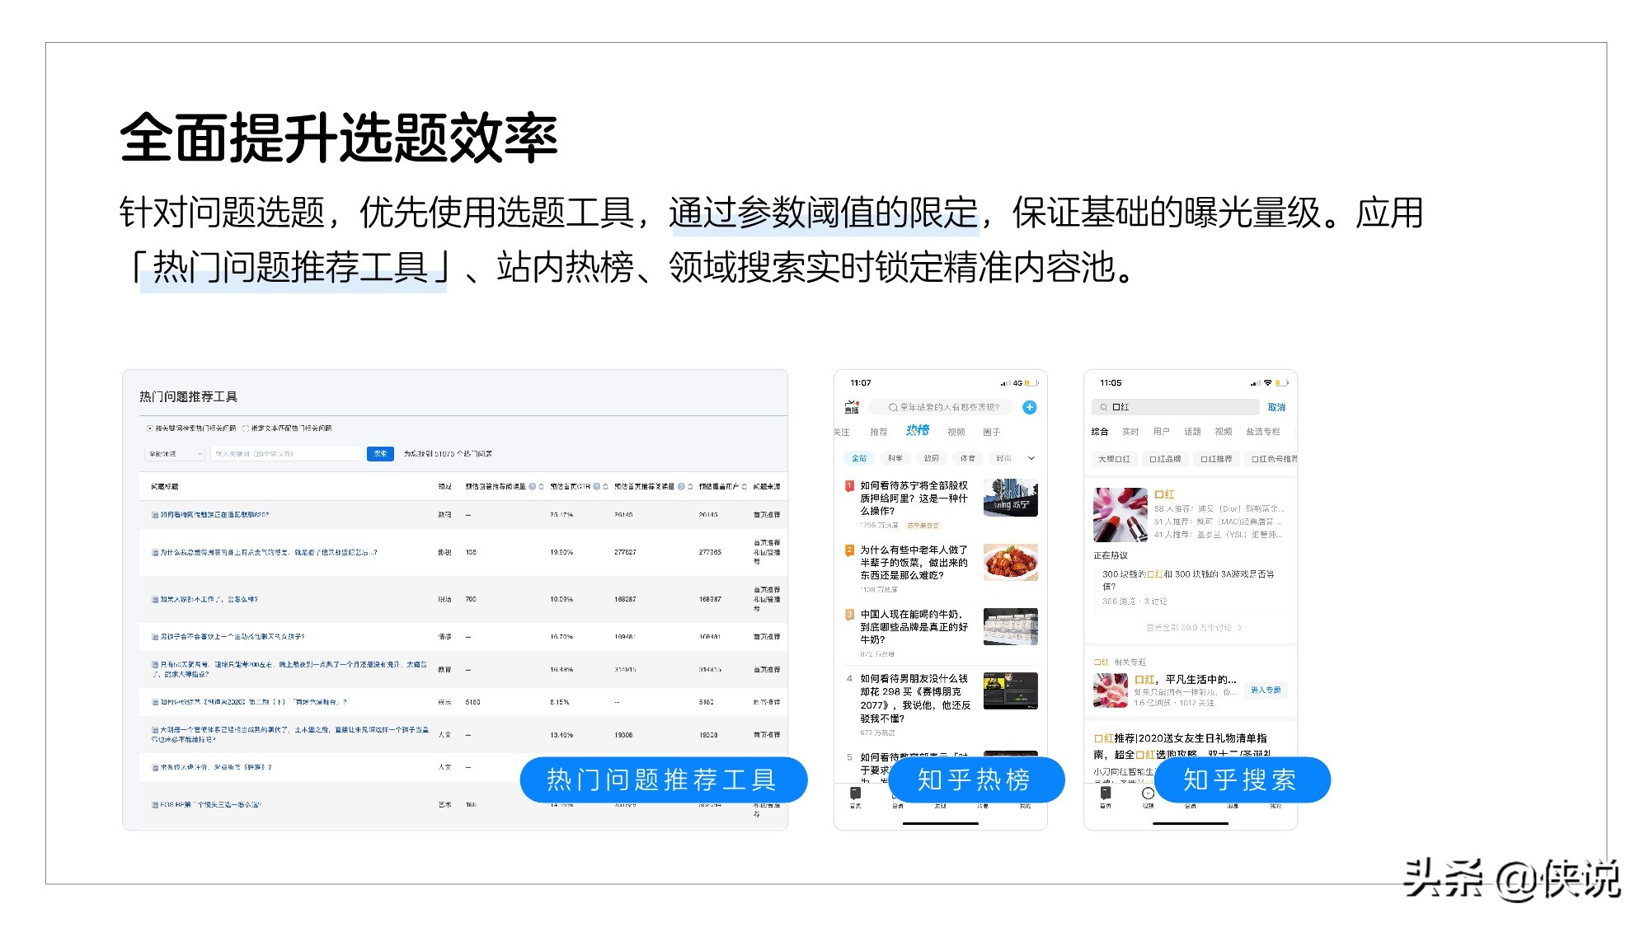Viewport: 1649px width, 927px height.
Task: Click the blue 搜索 button in tool
Action: (x=380, y=454)
